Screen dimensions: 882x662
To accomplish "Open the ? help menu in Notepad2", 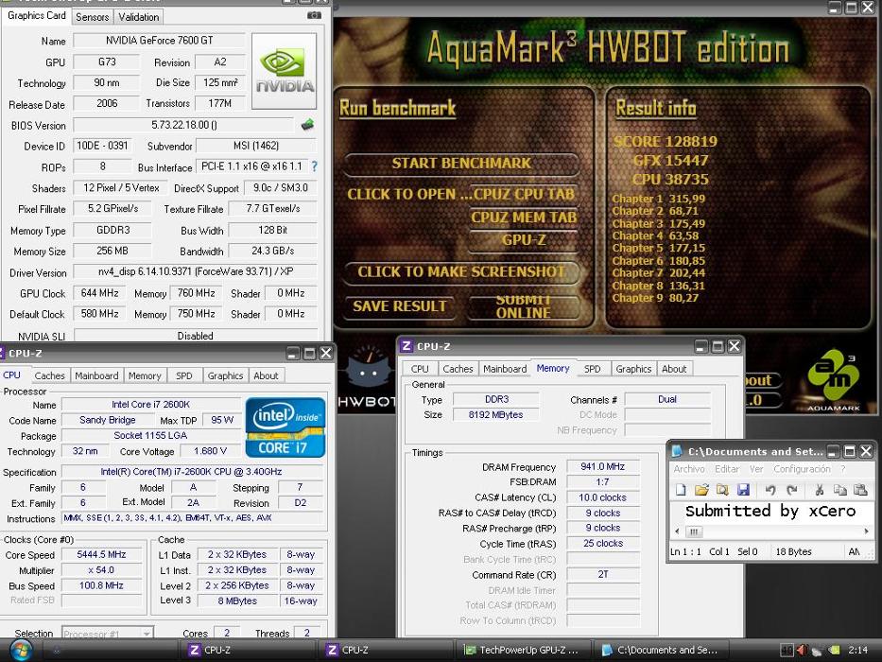I will click(842, 469).
